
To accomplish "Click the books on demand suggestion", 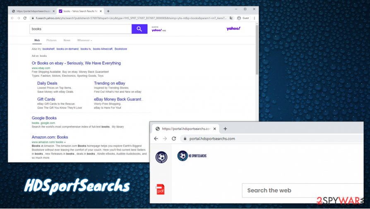I will [67, 49].
